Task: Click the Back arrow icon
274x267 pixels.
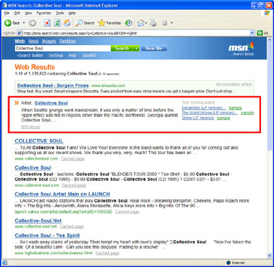Action: coord(8,23)
